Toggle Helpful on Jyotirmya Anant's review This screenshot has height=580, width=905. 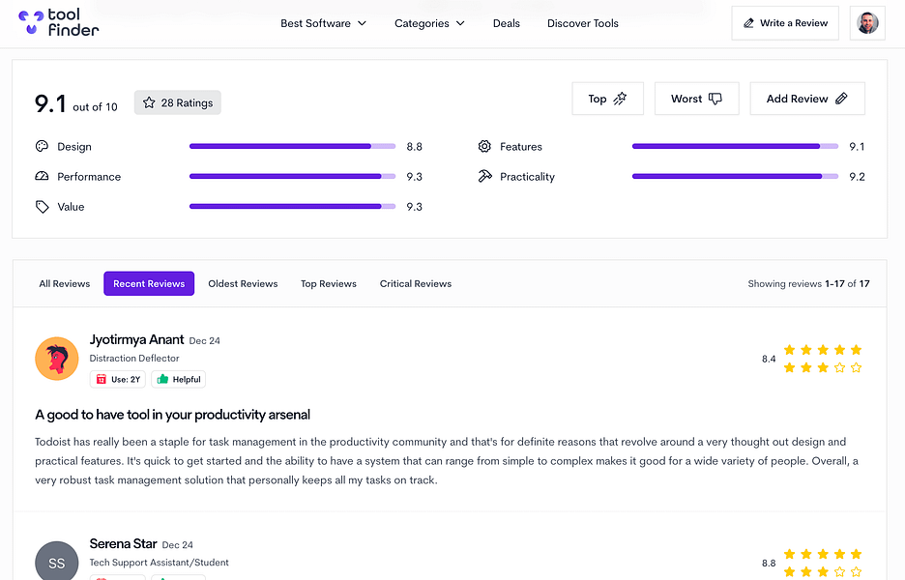coord(179,380)
